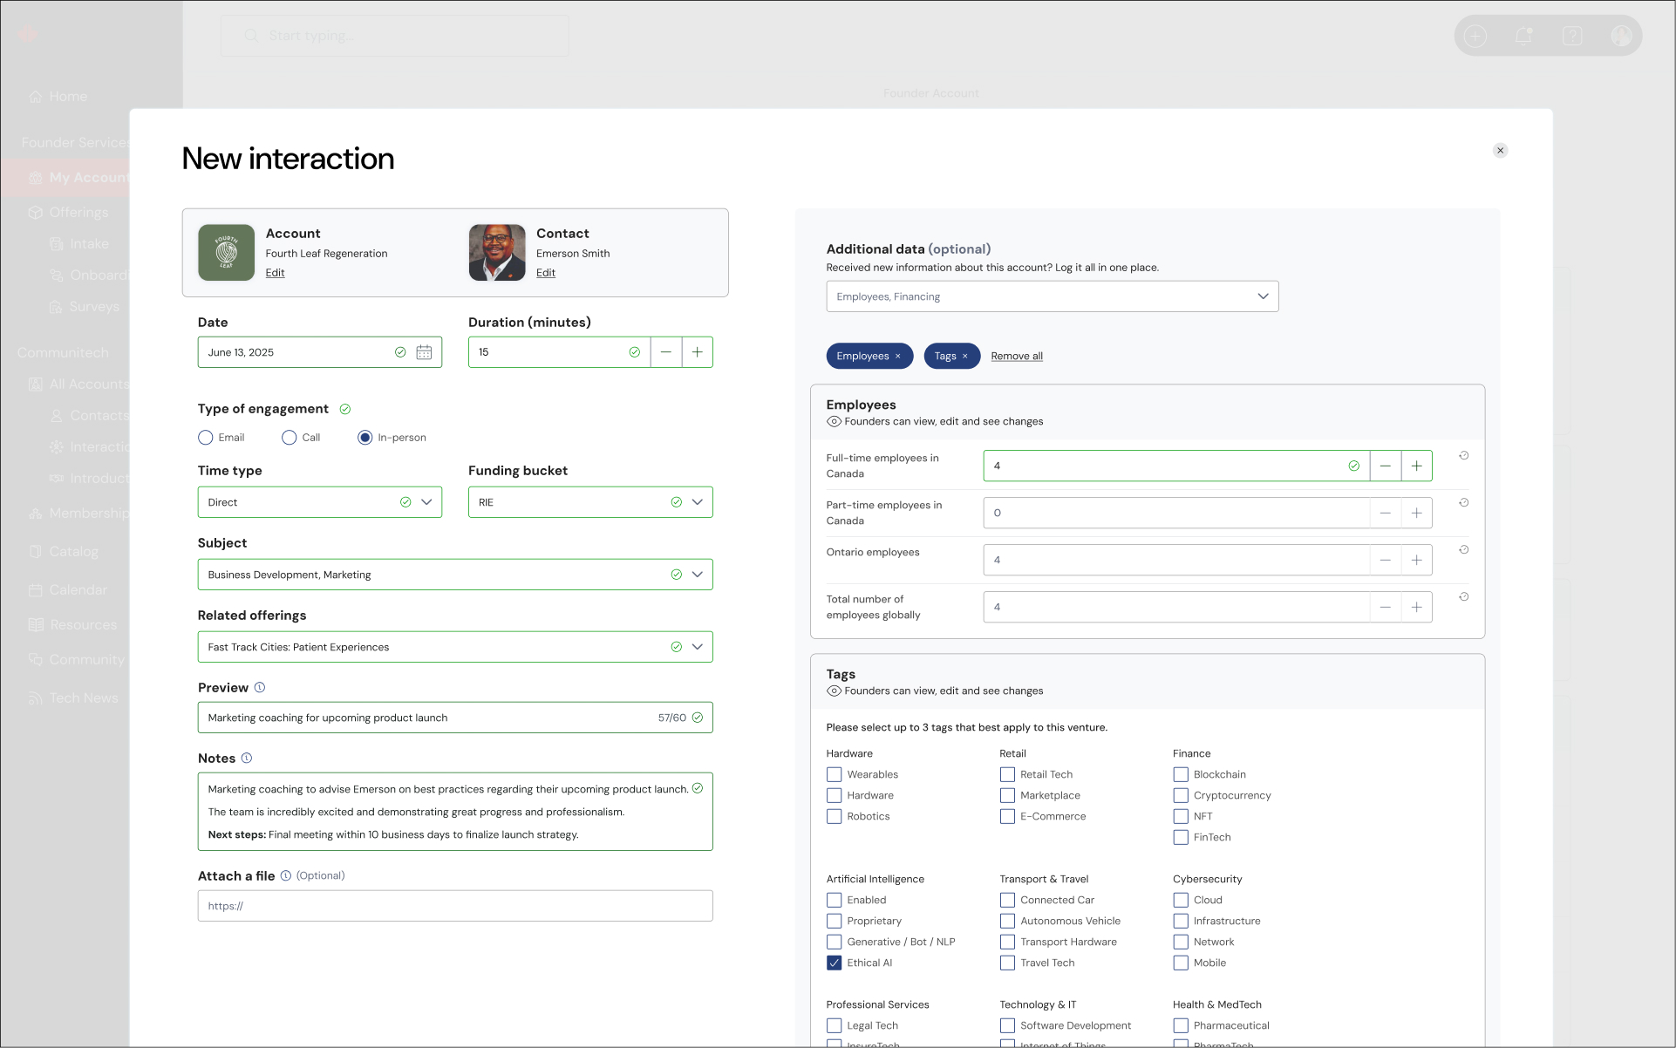This screenshot has width=1676, height=1048.
Task: Remove the Tags chip
Action: click(965, 356)
